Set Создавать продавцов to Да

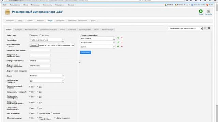tap(38, 108)
